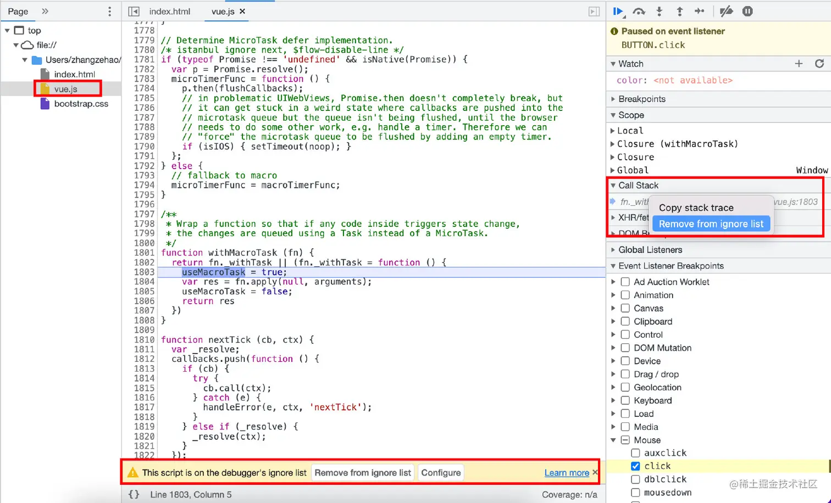Step over next function call
The height and width of the screenshot is (503, 831).
coord(639,11)
